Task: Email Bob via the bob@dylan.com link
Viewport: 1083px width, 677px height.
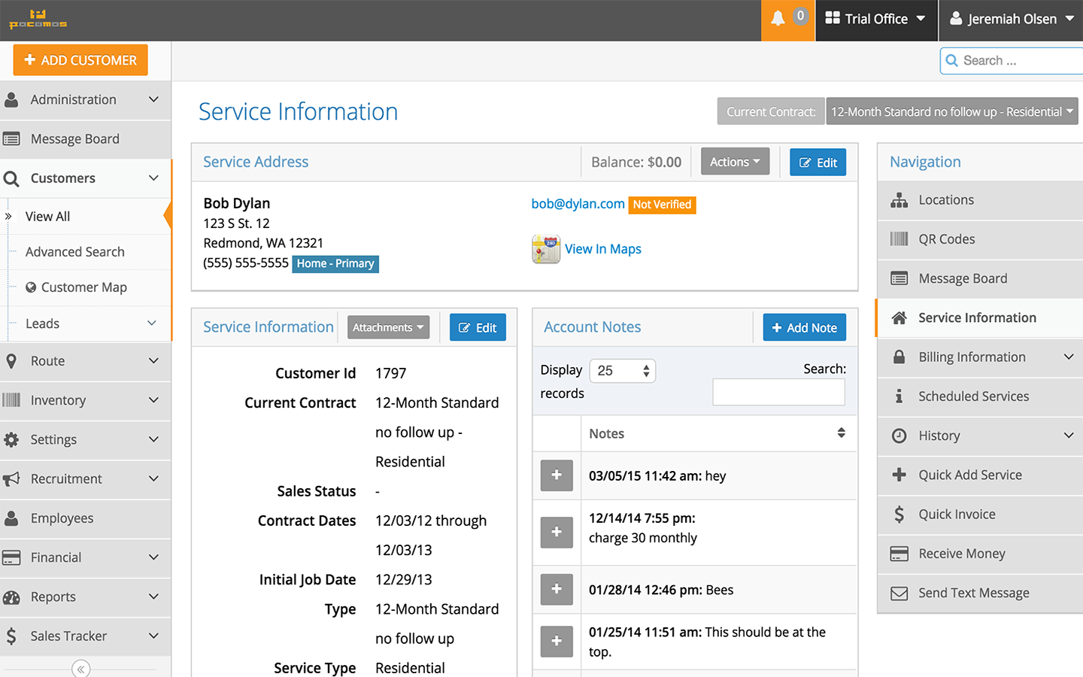Action: pos(578,204)
